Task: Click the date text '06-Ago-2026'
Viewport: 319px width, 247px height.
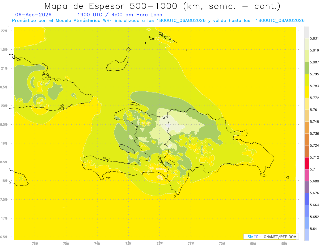Action: [33, 15]
